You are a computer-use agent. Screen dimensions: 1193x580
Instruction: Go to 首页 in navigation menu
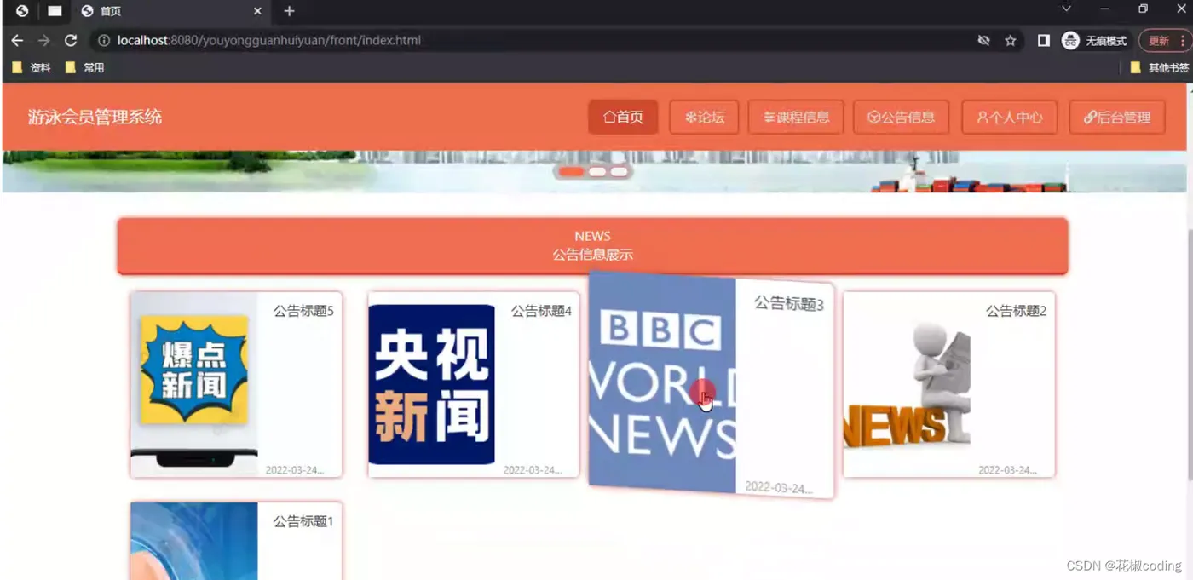623,118
